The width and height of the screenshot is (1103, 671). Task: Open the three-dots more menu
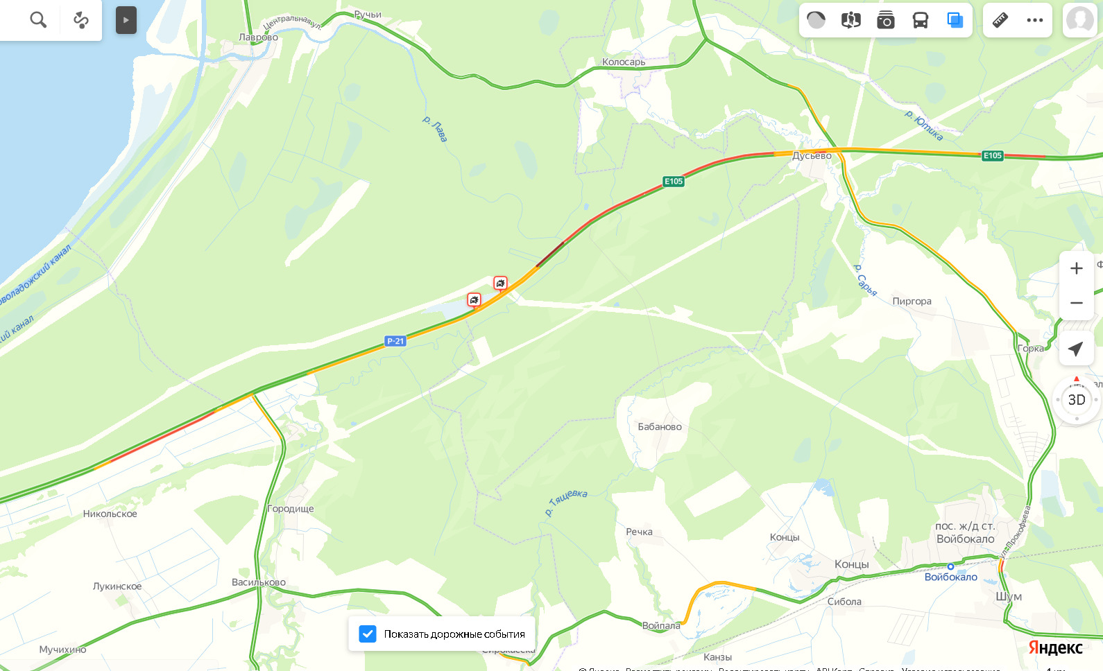coord(1035,20)
